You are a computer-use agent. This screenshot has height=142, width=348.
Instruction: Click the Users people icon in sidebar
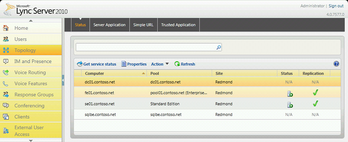tap(6, 39)
